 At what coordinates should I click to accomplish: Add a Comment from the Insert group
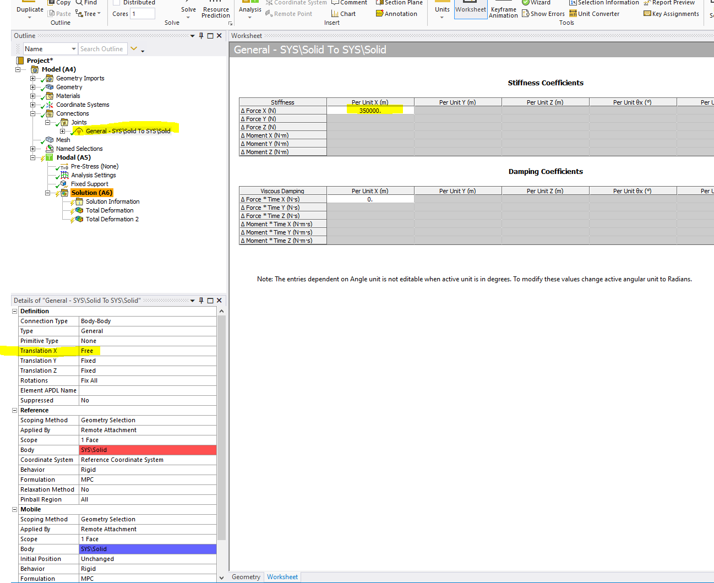point(349,3)
